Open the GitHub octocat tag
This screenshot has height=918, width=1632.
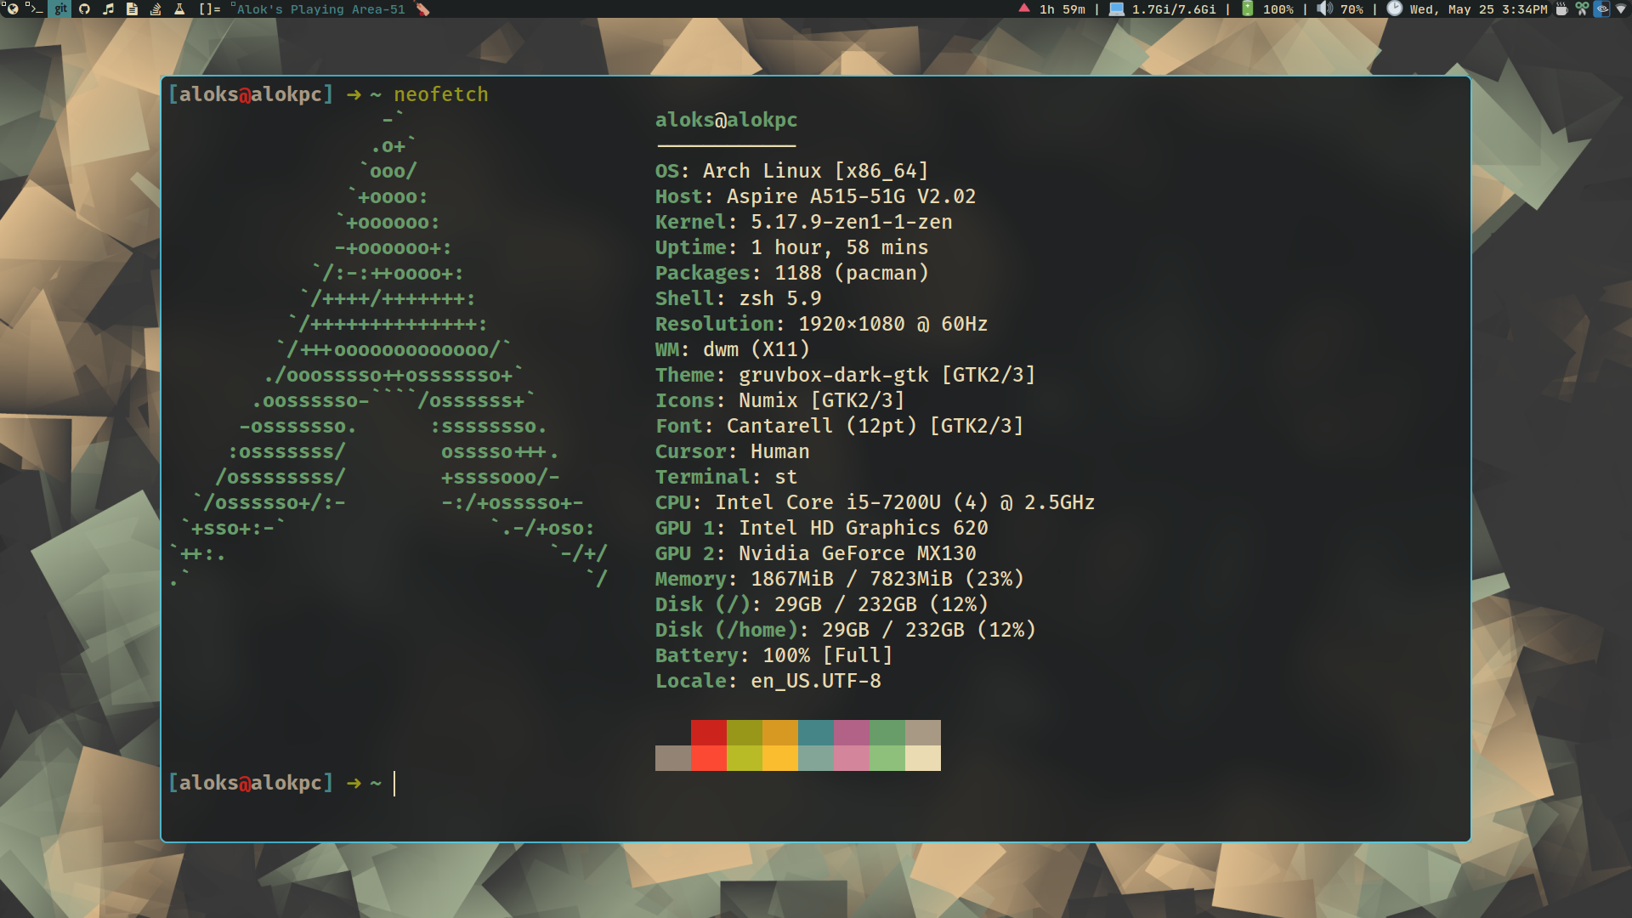click(x=84, y=9)
